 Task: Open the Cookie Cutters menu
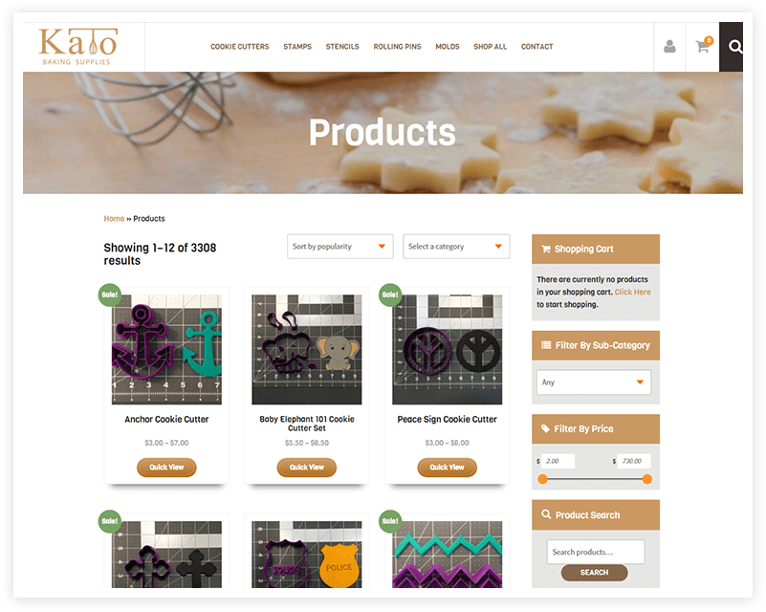tap(239, 47)
